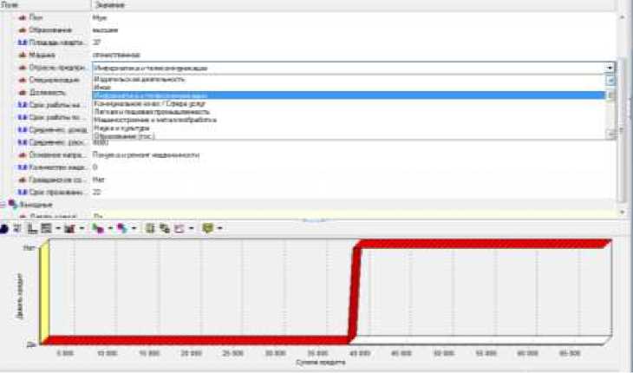Click the magenta-teal fields toolbar icon

[x=122, y=228]
